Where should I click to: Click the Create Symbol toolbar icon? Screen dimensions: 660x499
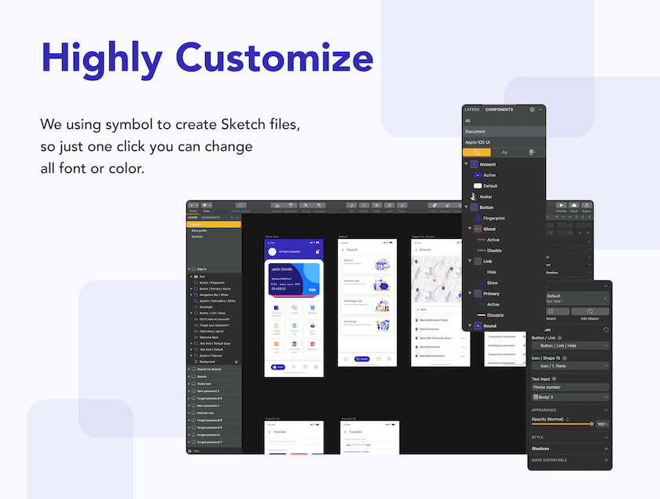(x=240, y=206)
